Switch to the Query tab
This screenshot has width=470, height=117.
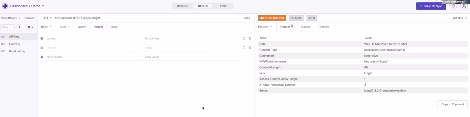coord(81,27)
